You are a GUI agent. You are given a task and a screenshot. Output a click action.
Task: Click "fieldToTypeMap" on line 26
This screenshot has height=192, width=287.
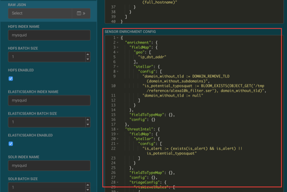point(147,172)
